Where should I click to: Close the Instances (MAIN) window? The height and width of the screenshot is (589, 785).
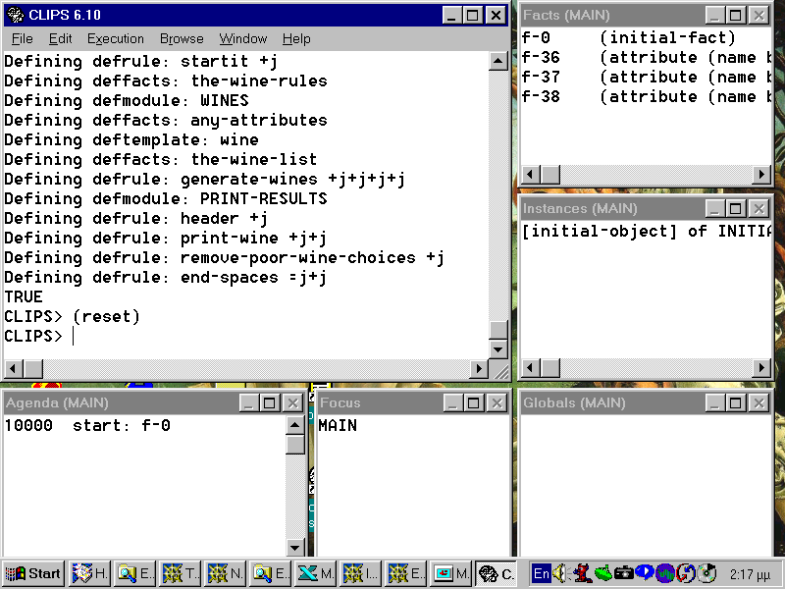coord(759,208)
